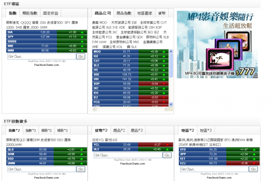Switch to the 地區國家 tab
This screenshot has width=274, height=181.
click(145, 13)
